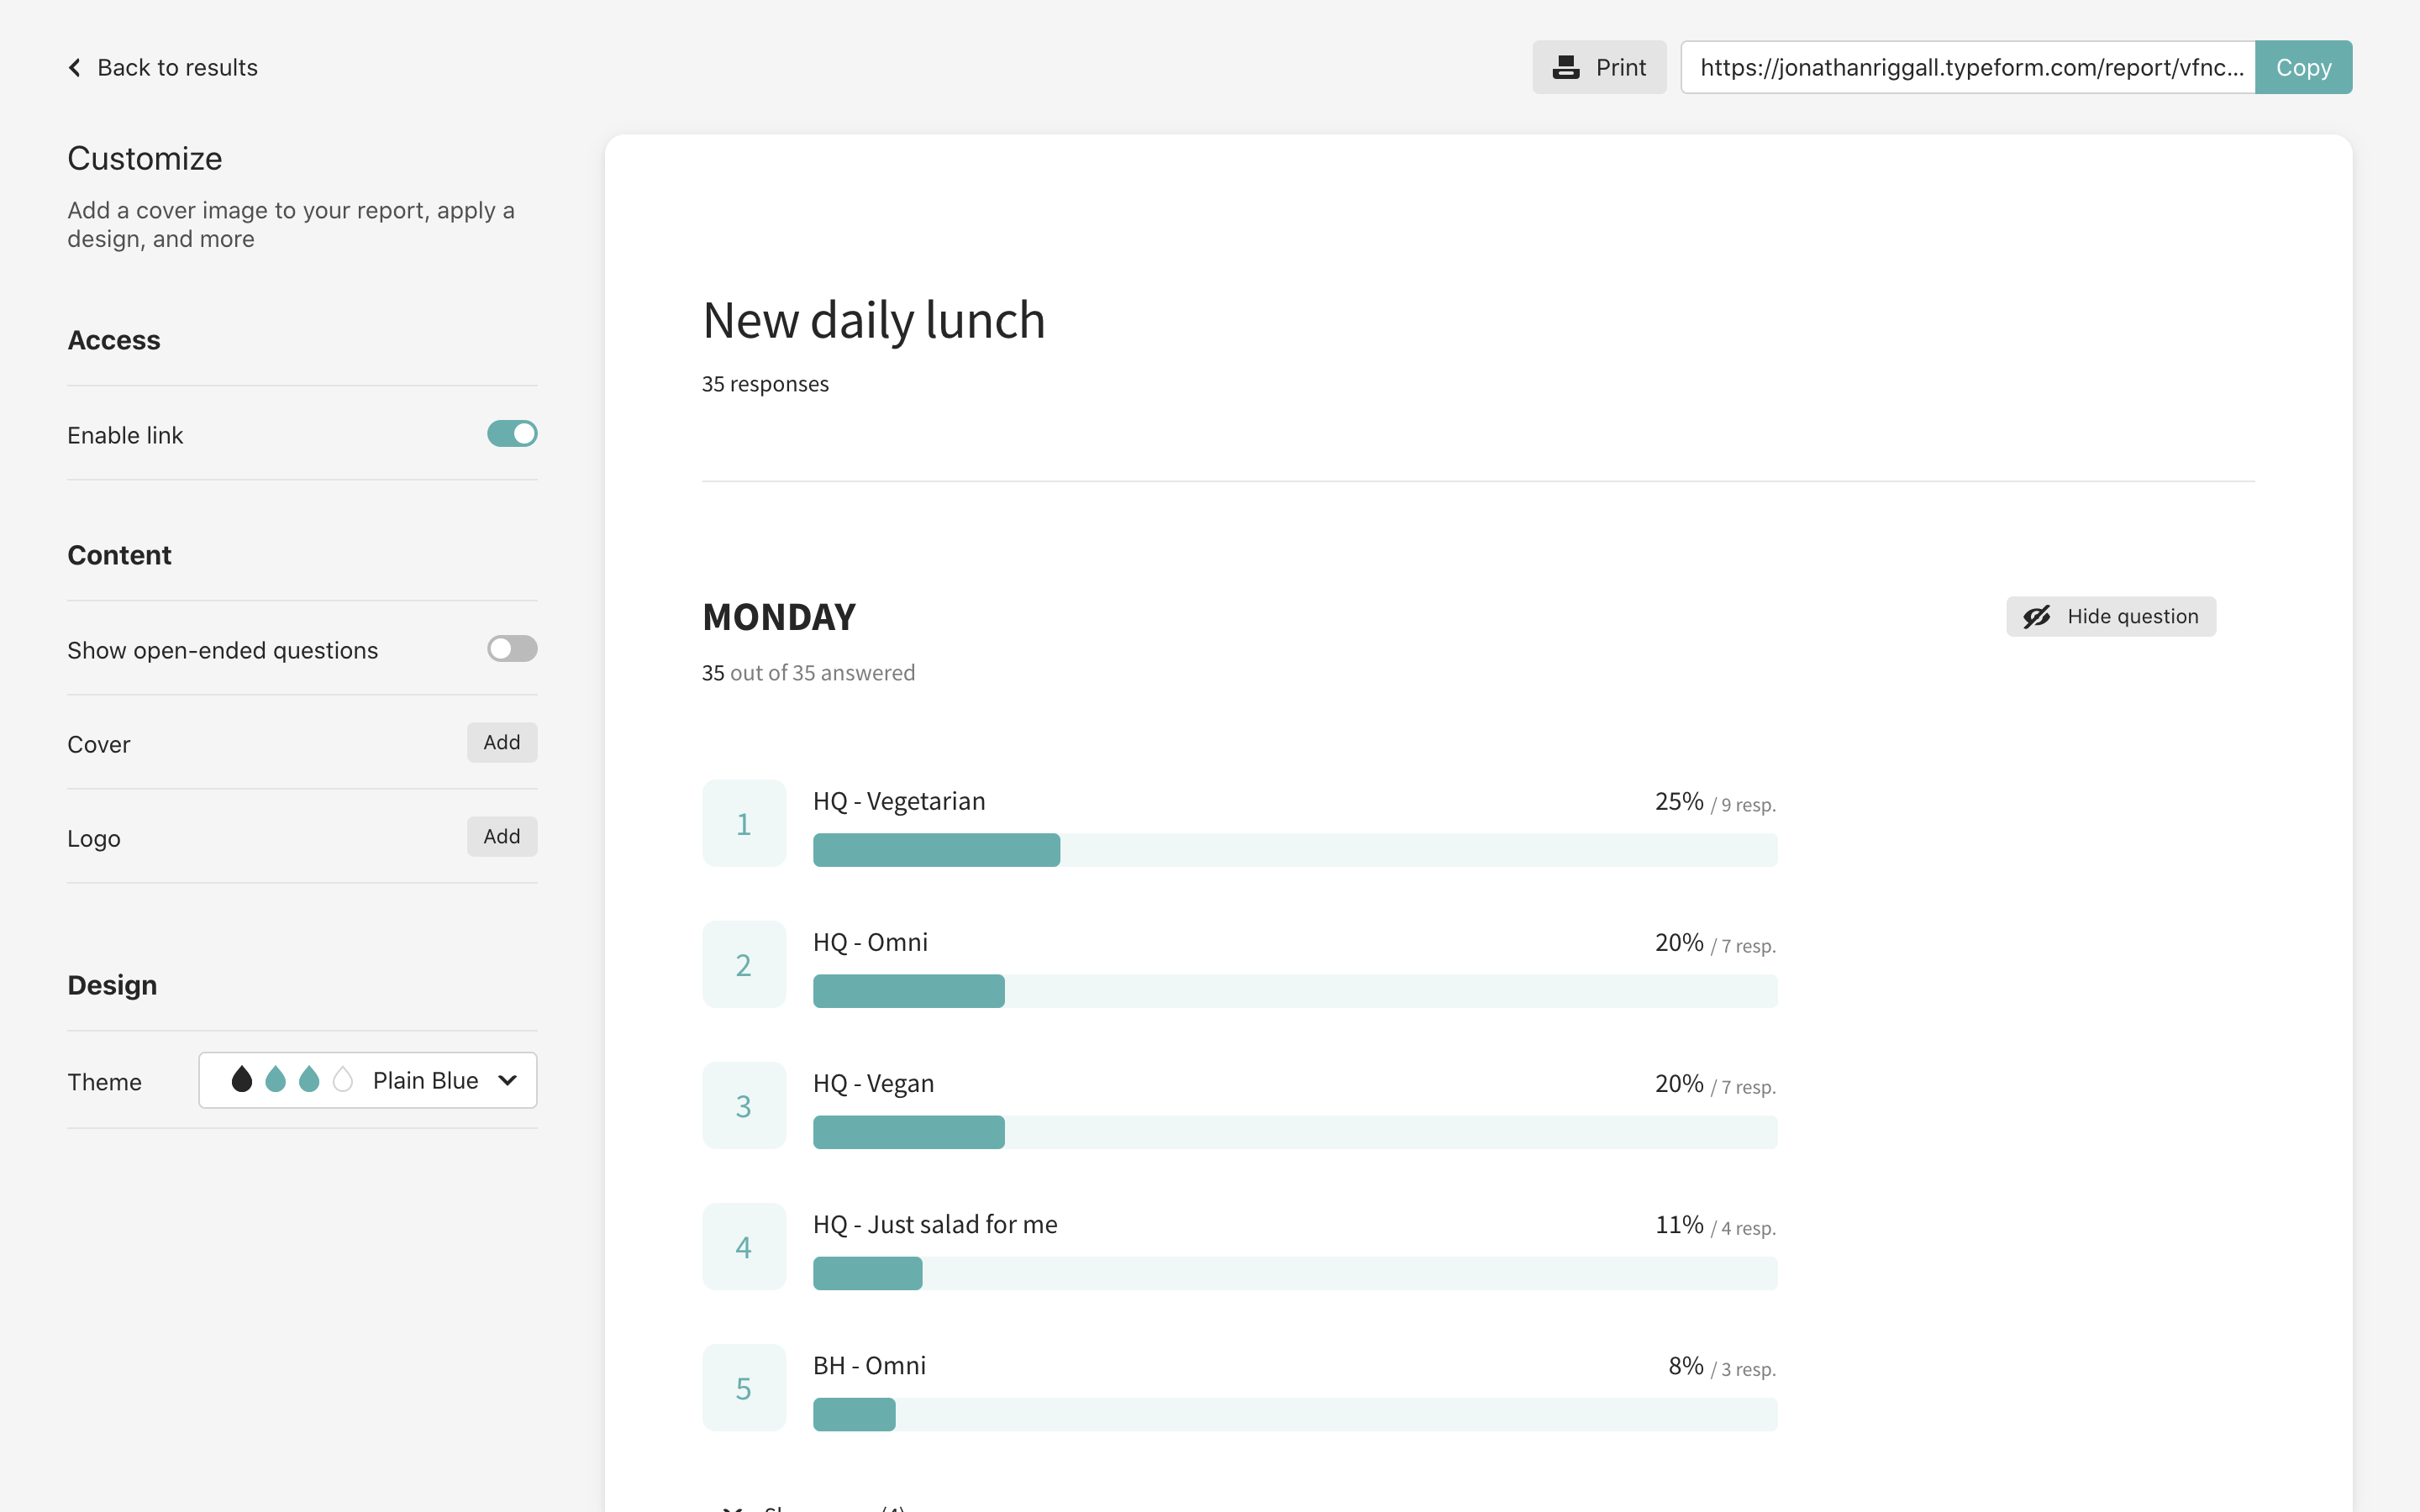2420x1512 pixels.
Task: Click the crossed-eye hide icon
Action: click(2037, 616)
